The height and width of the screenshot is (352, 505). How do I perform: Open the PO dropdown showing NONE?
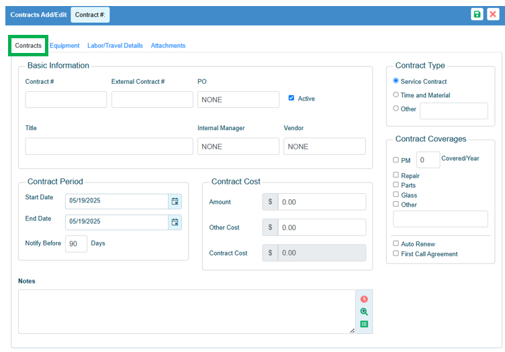point(238,100)
